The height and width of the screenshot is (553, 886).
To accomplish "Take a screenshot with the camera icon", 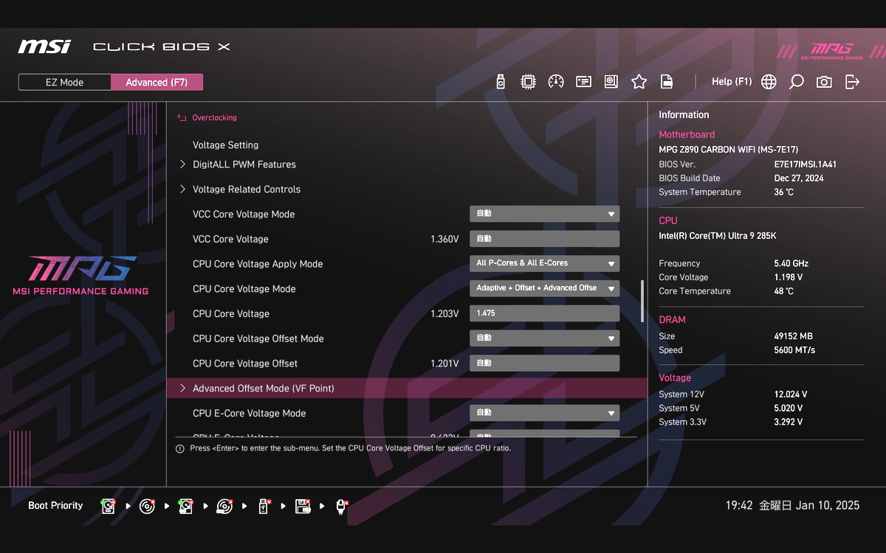I will point(824,82).
